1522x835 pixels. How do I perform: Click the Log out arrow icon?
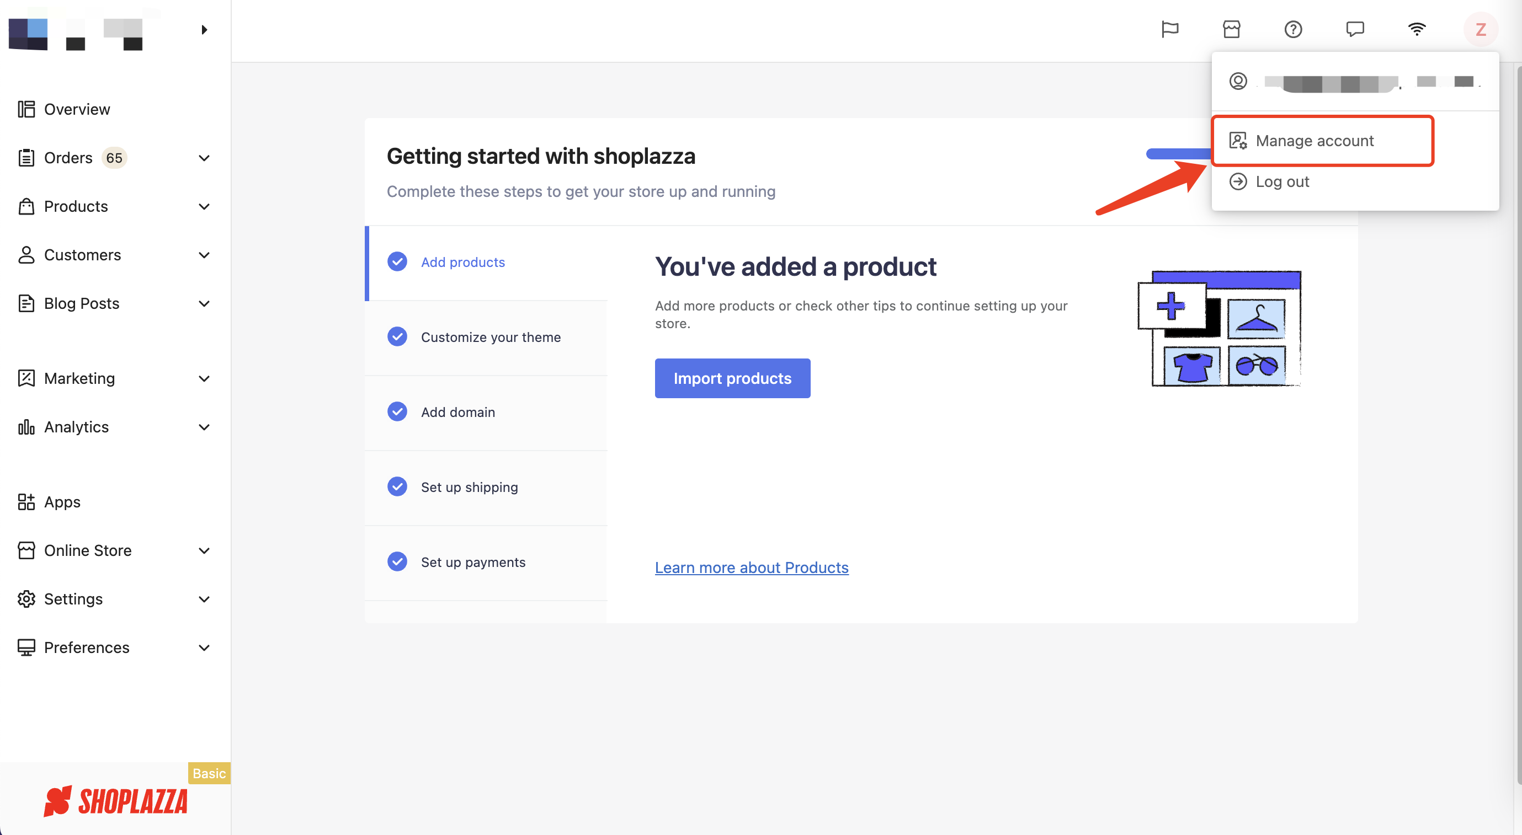[1238, 181]
